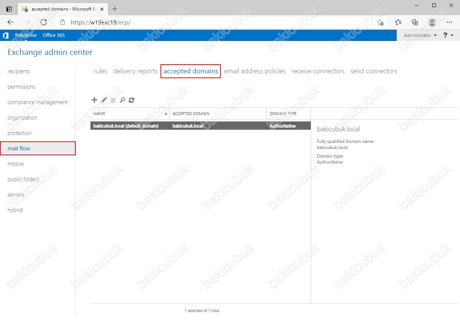Viewport: 460px width, 323px height.
Task: Open organization section
Action: tap(22, 118)
